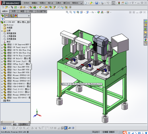
Task: Open the New document icon
Action: coord(85,3)
